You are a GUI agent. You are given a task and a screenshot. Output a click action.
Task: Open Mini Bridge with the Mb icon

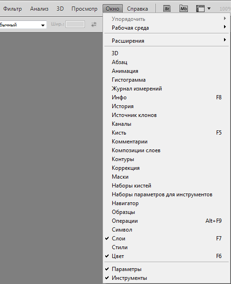(x=183, y=8)
